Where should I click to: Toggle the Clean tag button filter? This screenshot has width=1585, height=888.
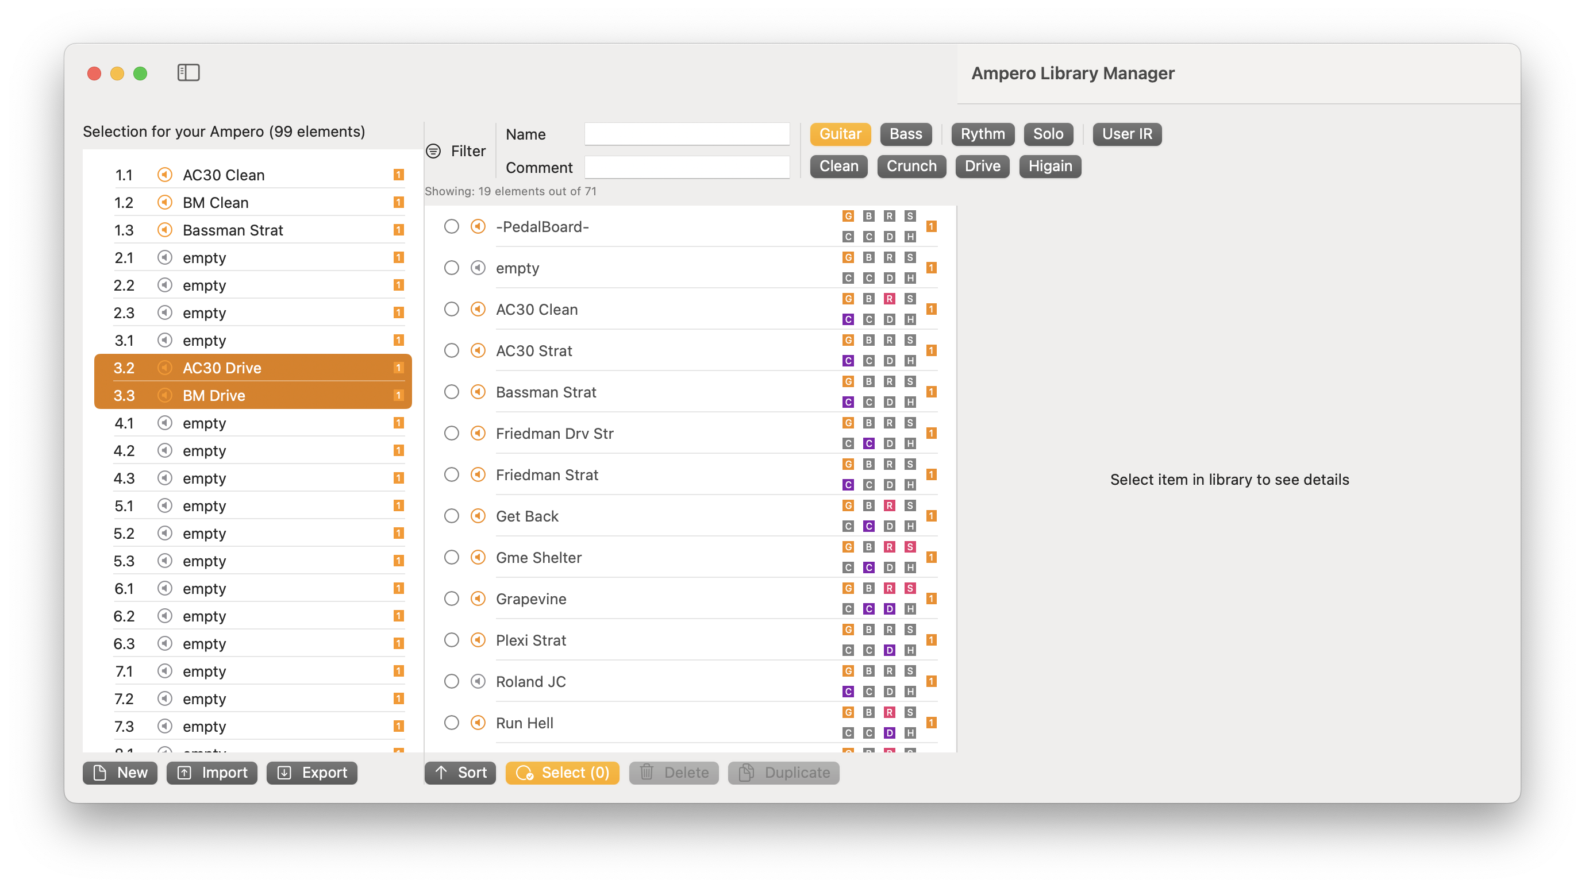pyautogui.click(x=839, y=165)
